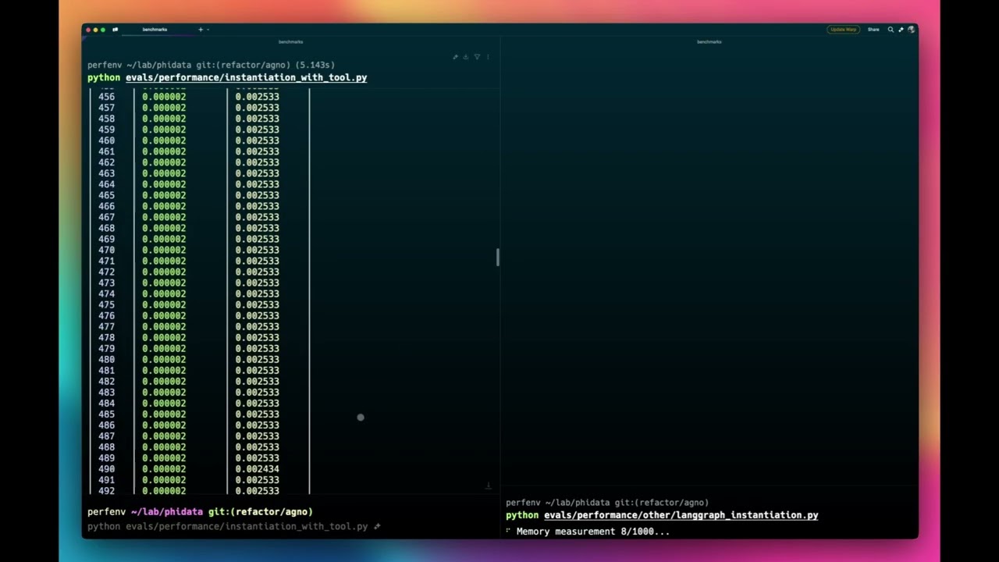Viewport: 999px width, 562px height.
Task: Click value 0.002434 in row 490
Action: 257,469
